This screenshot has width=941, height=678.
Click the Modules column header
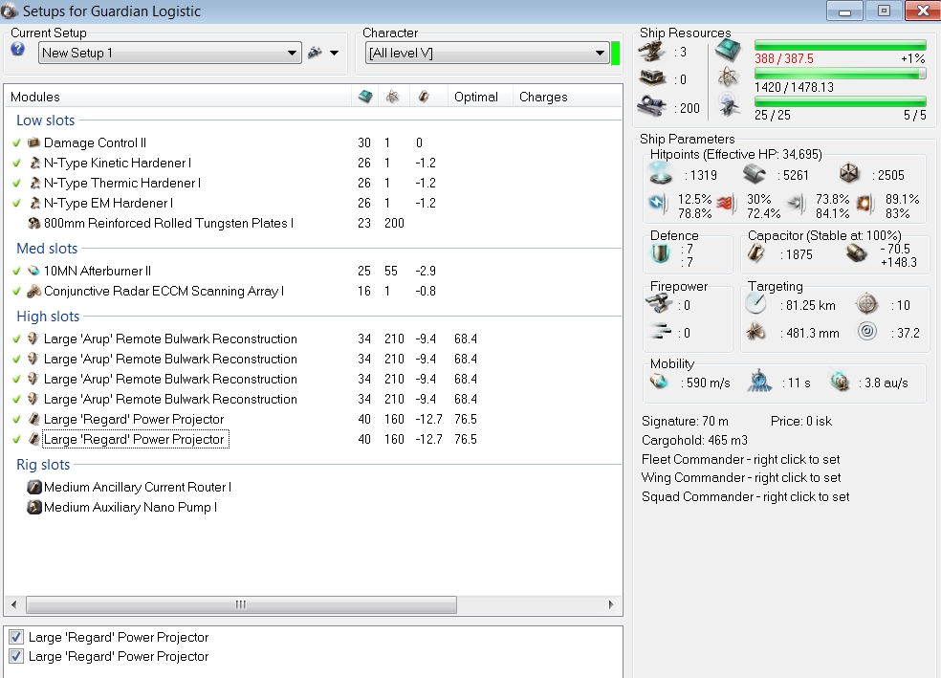click(178, 97)
